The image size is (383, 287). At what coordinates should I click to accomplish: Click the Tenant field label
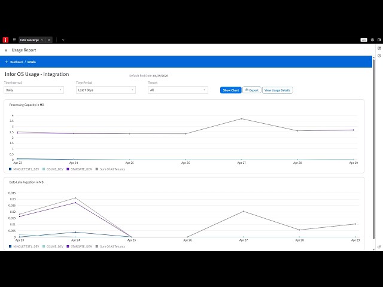tap(153, 83)
